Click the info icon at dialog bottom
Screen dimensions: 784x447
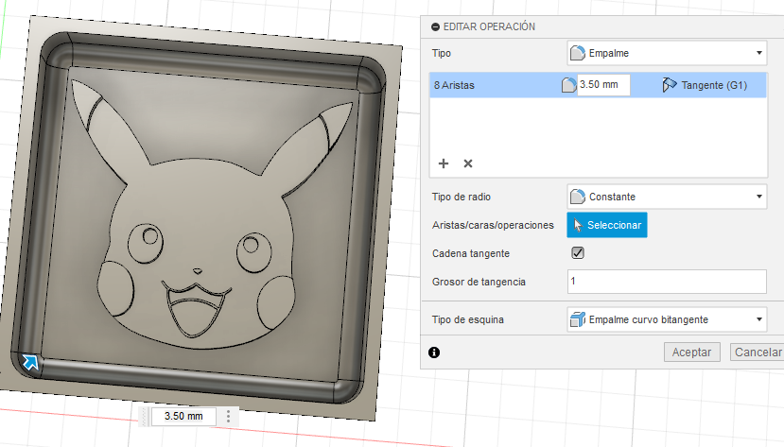tap(434, 352)
